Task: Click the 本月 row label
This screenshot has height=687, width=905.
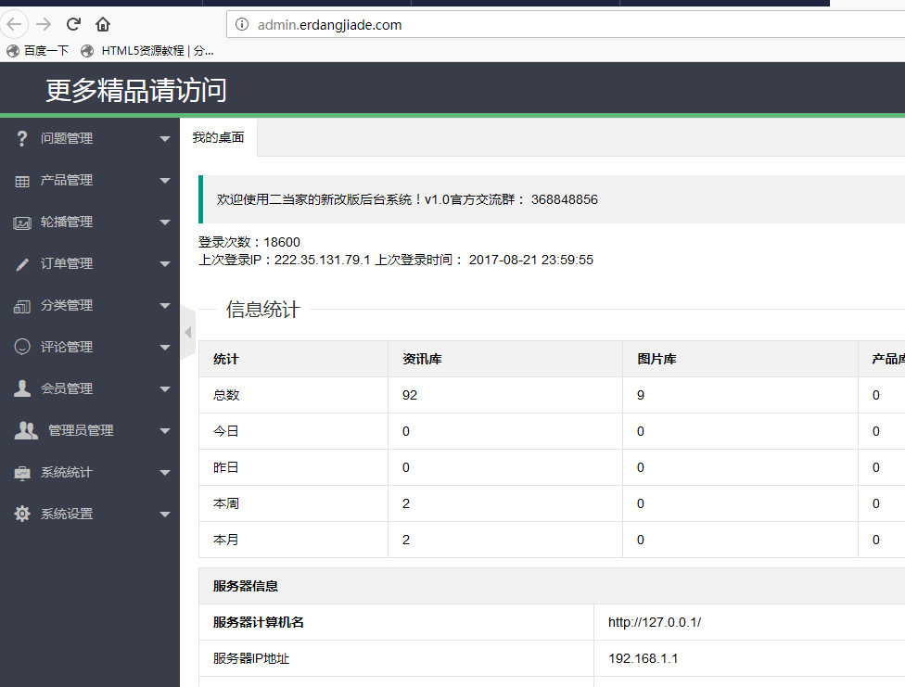Action: pyautogui.click(x=225, y=540)
